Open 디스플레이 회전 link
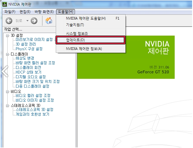Viewport: 193px width, 148px height. (28, 68)
